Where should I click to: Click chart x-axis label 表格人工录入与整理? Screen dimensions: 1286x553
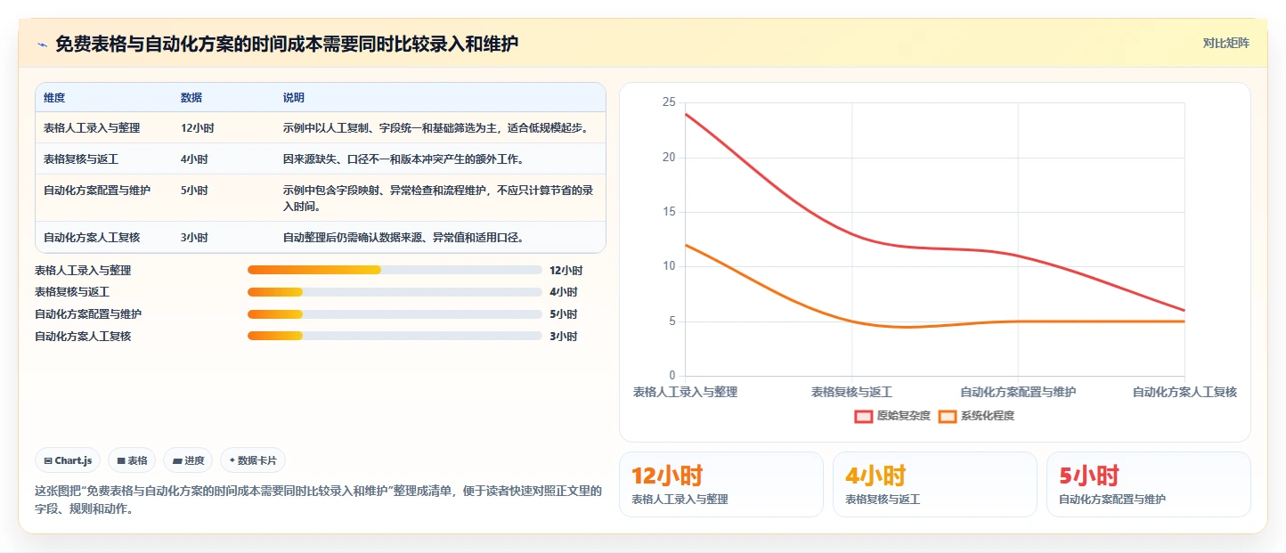685,392
